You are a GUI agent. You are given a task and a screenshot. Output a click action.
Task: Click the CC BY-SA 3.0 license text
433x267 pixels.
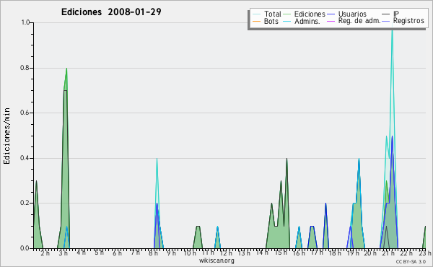(x=411, y=261)
